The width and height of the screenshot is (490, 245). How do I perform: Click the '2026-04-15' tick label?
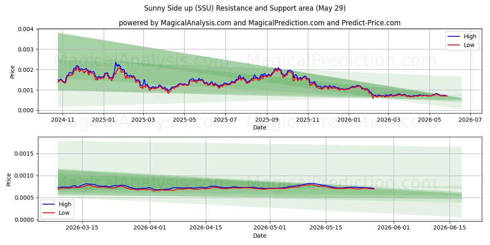coord(206,228)
